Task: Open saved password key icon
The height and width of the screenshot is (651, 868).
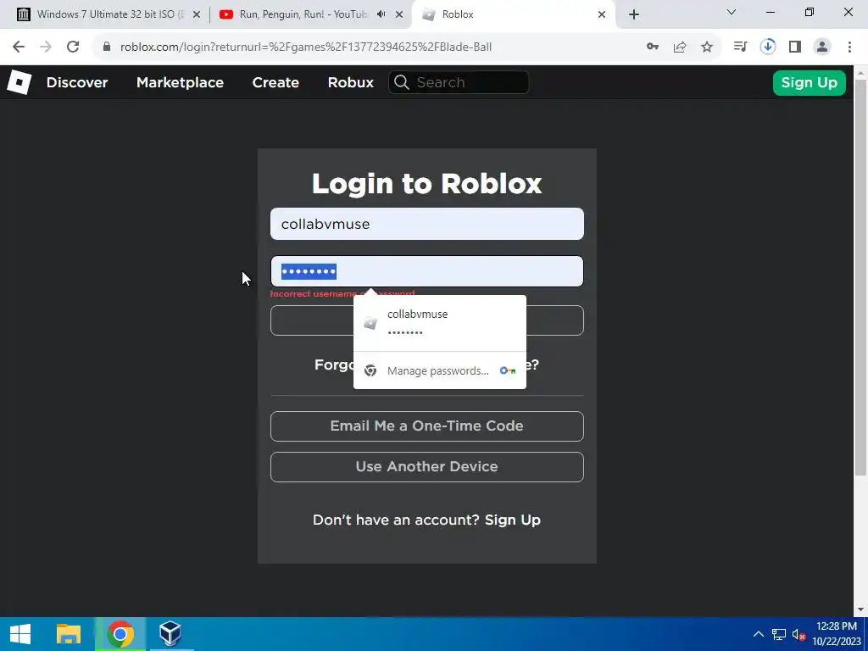Action: click(653, 47)
